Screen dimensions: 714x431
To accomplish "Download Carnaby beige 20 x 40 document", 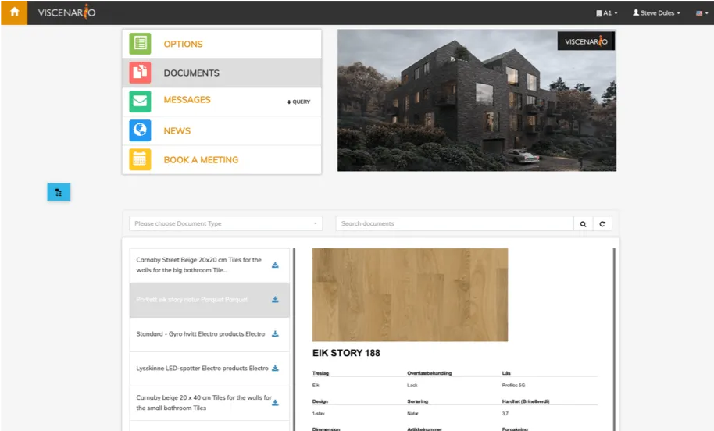I will (x=275, y=403).
